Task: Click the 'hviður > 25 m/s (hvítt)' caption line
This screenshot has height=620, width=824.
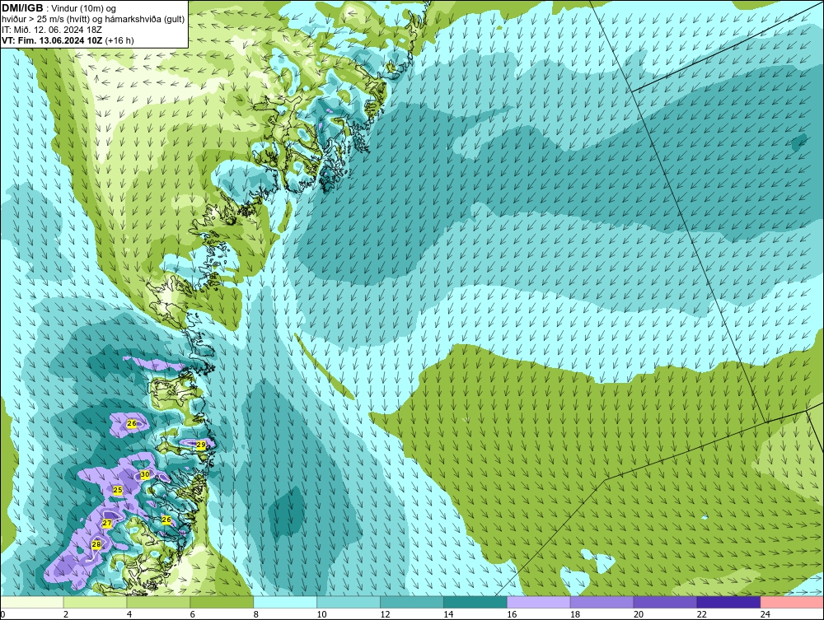Action: (x=94, y=20)
